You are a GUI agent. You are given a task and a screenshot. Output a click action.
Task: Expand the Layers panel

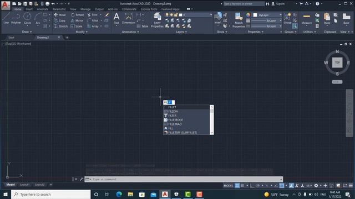coord(181,32)
